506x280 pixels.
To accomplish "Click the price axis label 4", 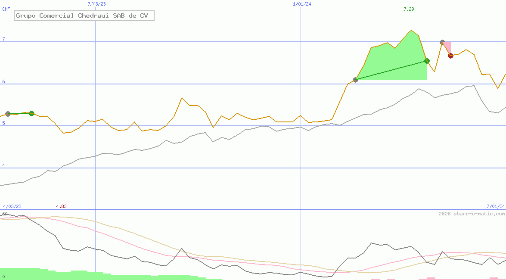I will (3, 166).
